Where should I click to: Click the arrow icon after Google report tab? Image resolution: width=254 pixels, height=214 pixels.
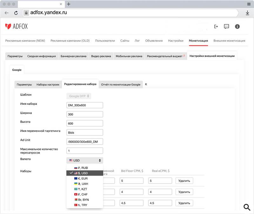(146, 85)
